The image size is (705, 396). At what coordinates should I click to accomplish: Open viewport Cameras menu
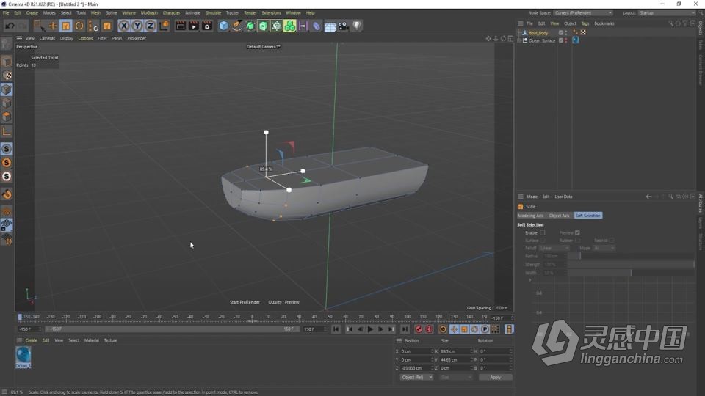pos(47,39)
